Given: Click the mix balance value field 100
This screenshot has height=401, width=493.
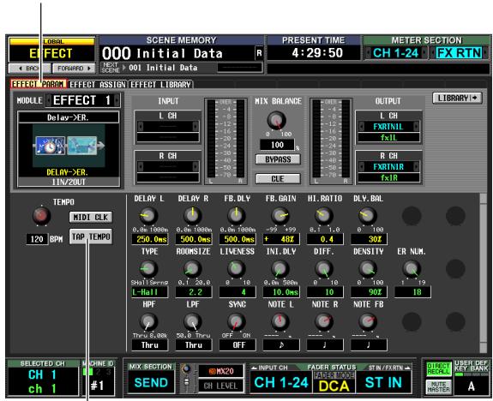Looking at the screenshot, I should 277,145.
